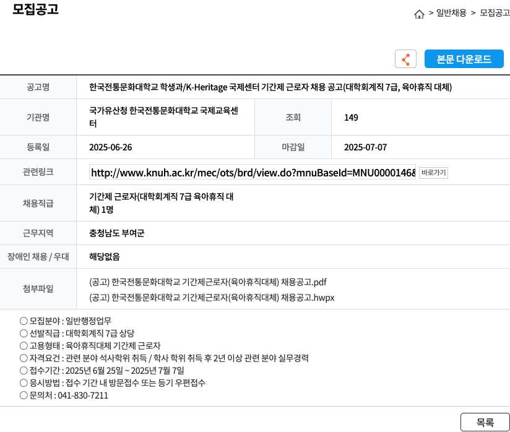Click the 바로가기 button beside the link
Image resolution: width=510 pixels, height=432 pixels.
(x=433, y=173)
